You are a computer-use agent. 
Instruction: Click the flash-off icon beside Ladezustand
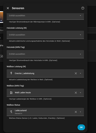point(11,112)
